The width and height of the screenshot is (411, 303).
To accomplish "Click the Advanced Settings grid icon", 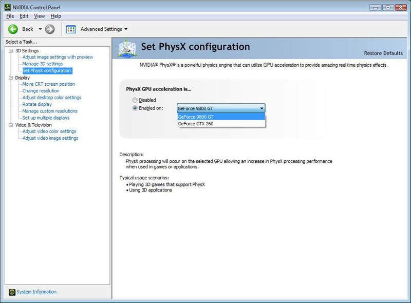I will 71,29.
